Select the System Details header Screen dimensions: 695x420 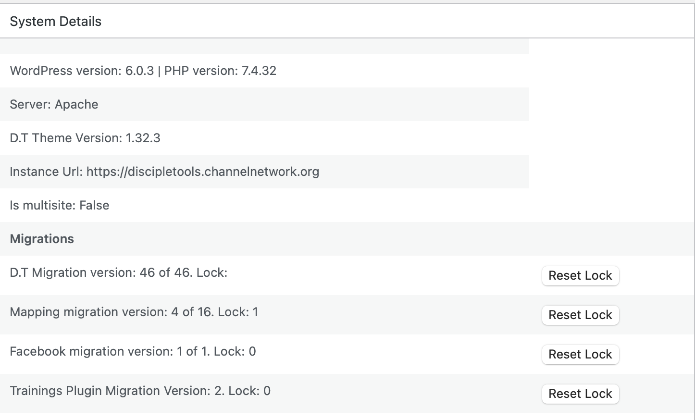55,21
